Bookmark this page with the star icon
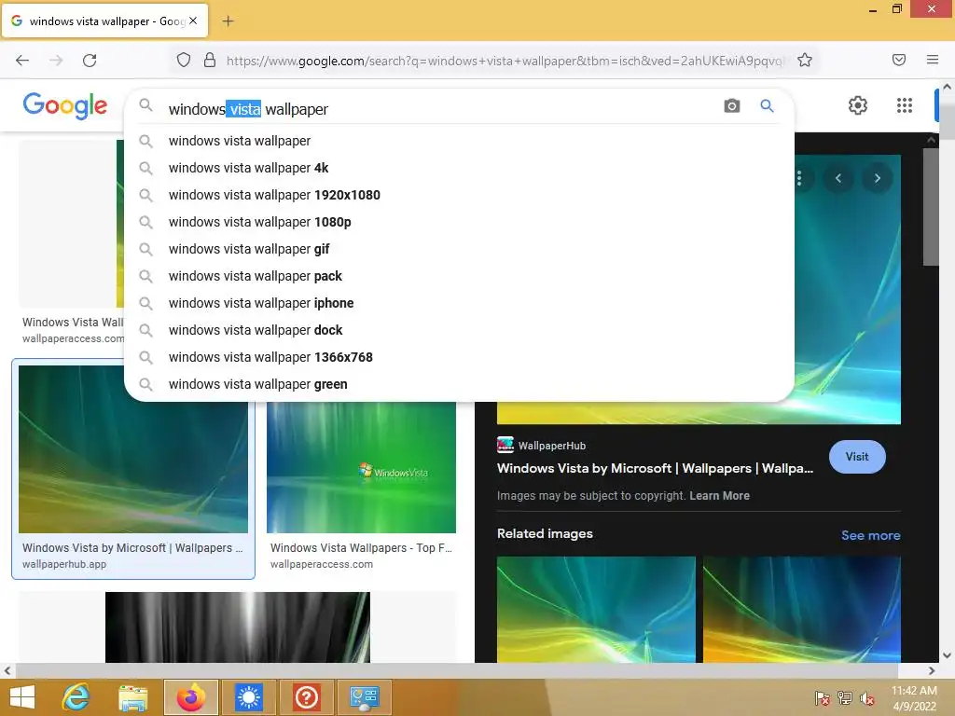This screenshot has width=955, height=716. (x=805, y=60)
